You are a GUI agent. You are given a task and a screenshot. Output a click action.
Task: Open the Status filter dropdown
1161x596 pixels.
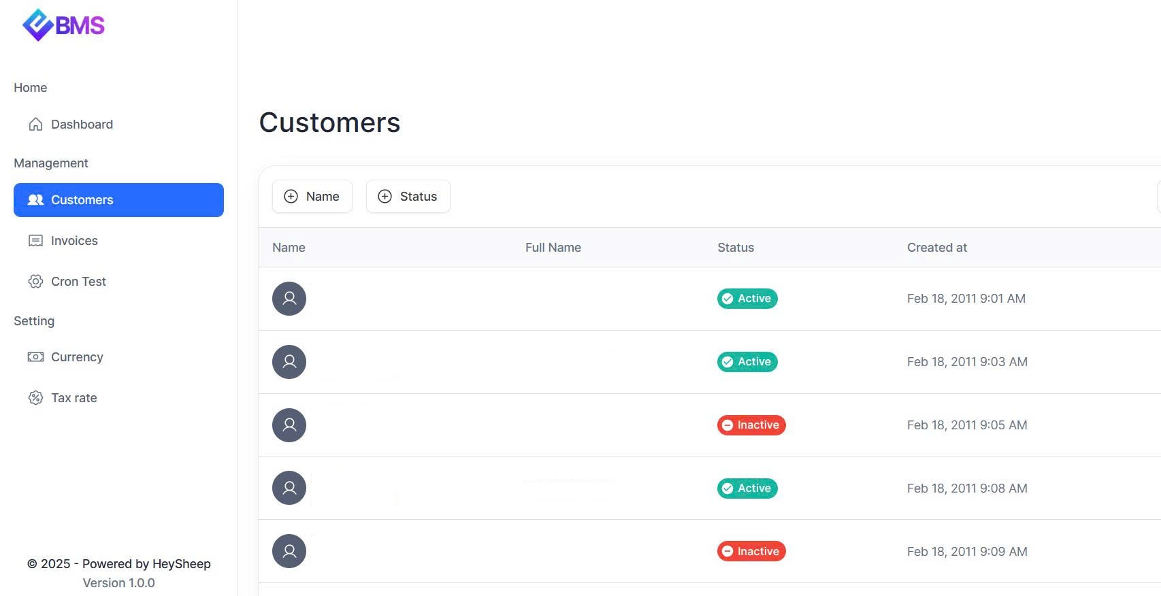coord(408,197)
